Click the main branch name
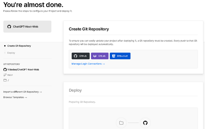This screenshot has height=129, width=205. [10, 75]
